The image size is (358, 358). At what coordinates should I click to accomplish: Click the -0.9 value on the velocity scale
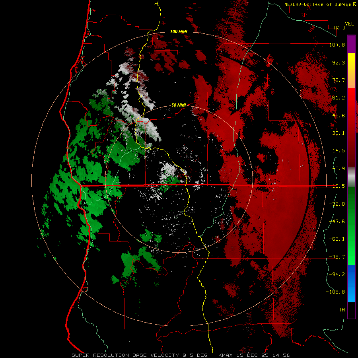tap(339, 169)
